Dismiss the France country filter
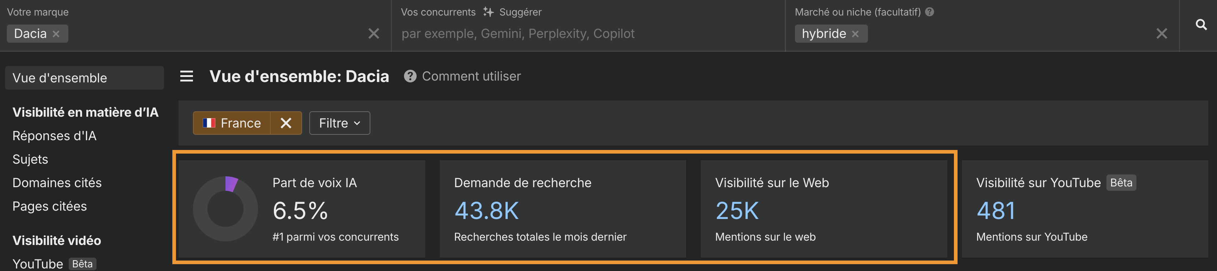This screenshot has height=271, width=1217. (286, 123)
